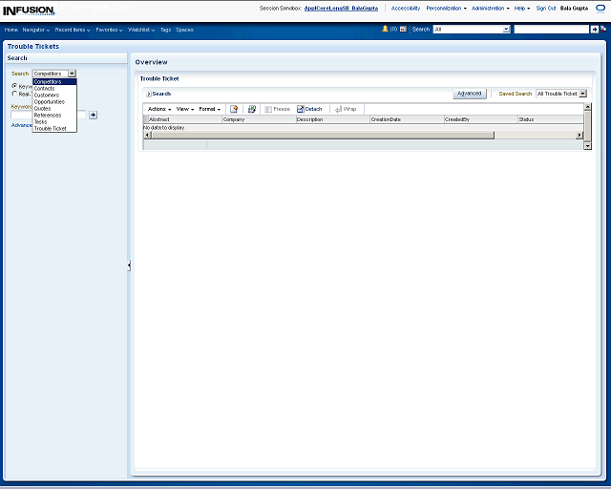Select the Real-Time radio button
The height and width of the screenshot is (489, 611).
14,94
